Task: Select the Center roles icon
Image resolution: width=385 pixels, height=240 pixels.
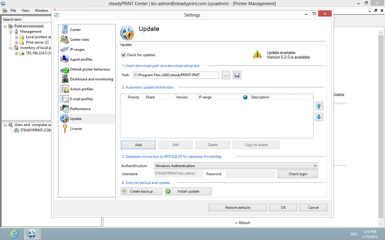Action: click(65, 40)
